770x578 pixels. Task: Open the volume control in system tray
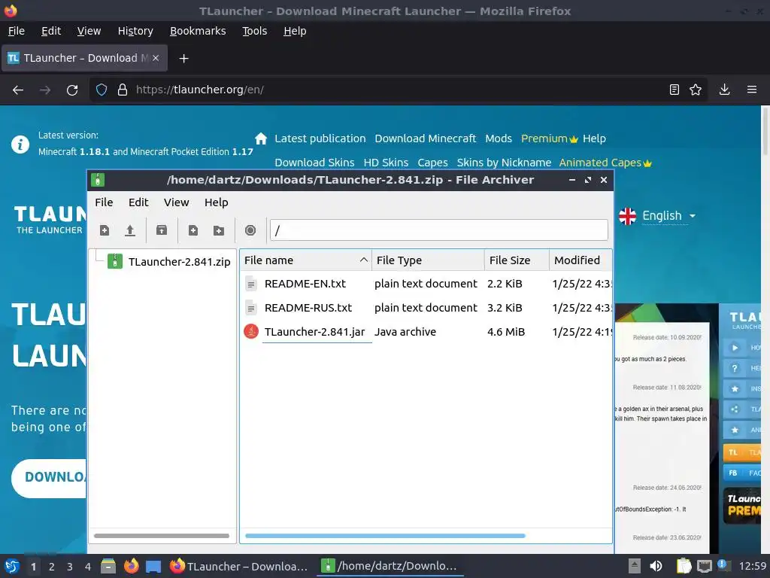coord(656,566)
